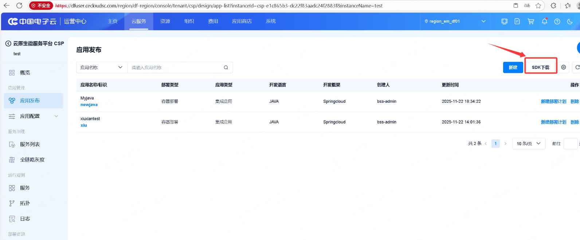Toggle dark mode moon icon

570,21
